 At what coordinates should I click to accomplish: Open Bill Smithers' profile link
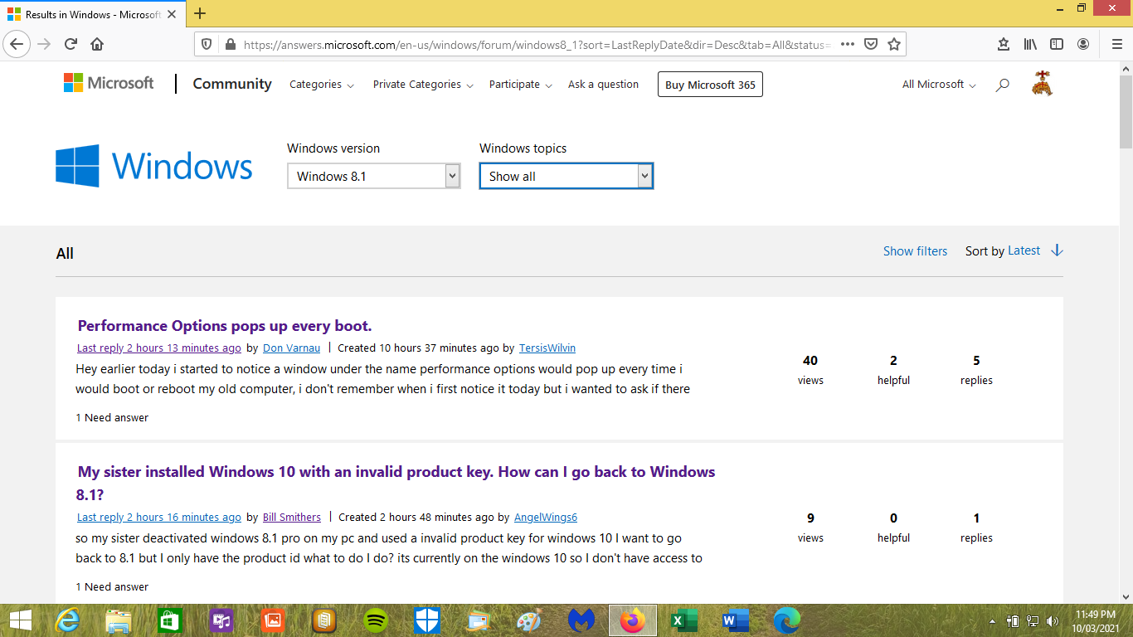(x=292, y=518)
